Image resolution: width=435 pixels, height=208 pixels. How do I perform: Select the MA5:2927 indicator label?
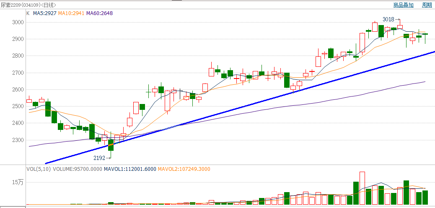point(44,13)
